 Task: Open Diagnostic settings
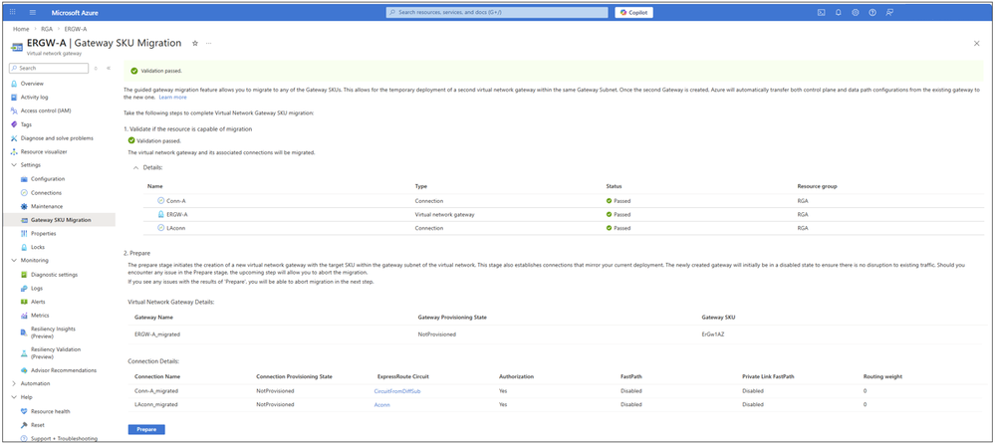pos(54,275)
